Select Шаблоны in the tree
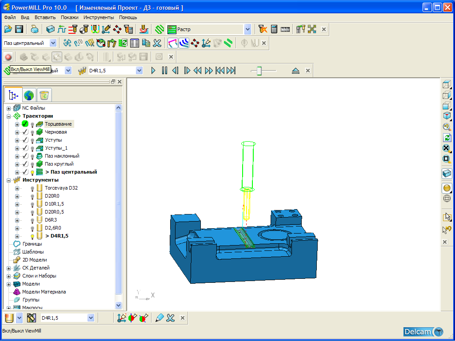 tap(33, 252)
